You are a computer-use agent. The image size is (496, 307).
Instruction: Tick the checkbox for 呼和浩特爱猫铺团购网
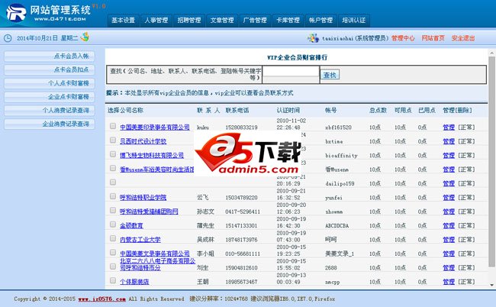point(113,210)
